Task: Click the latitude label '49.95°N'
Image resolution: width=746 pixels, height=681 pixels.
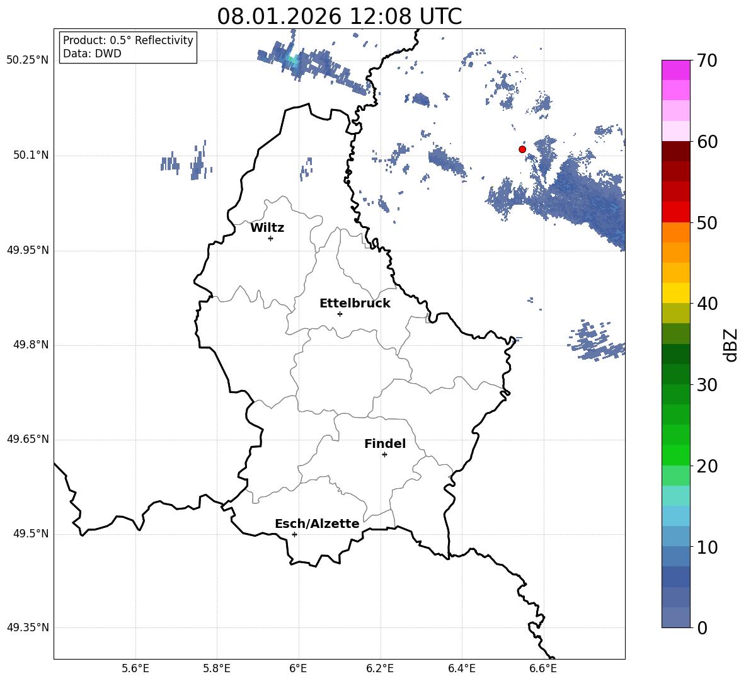Action: [28, 249]
